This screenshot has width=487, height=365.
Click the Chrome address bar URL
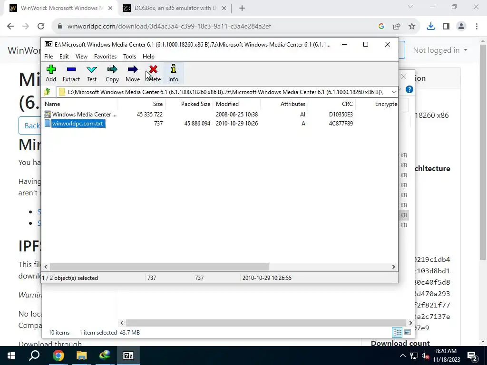[169, 27]
